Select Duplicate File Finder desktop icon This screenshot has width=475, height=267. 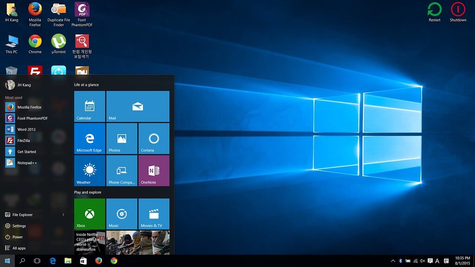(58, 14)
